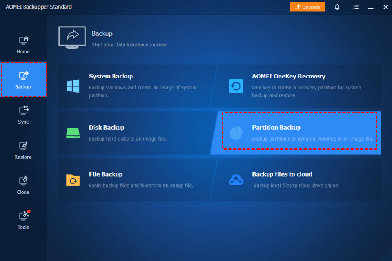The image size is (392, 261).
Task: Open the Sync sidebar icon
Action: 24,110
